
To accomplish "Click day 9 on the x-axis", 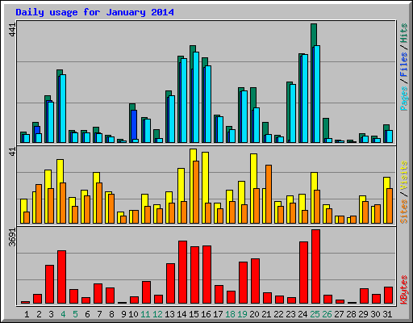I will 123,314.
